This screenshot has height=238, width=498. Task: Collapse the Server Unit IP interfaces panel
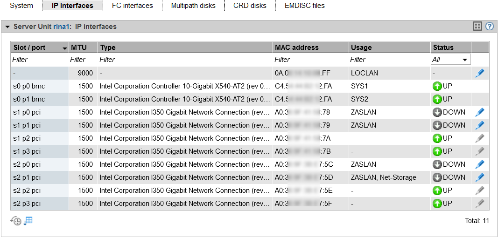(x=7, y=27)
